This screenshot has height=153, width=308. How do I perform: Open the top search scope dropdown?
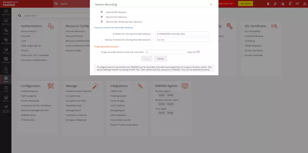[56, 4]
